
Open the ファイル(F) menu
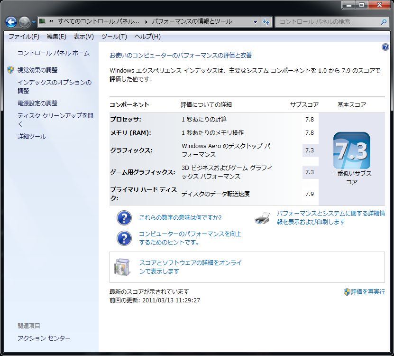(24, 37)
